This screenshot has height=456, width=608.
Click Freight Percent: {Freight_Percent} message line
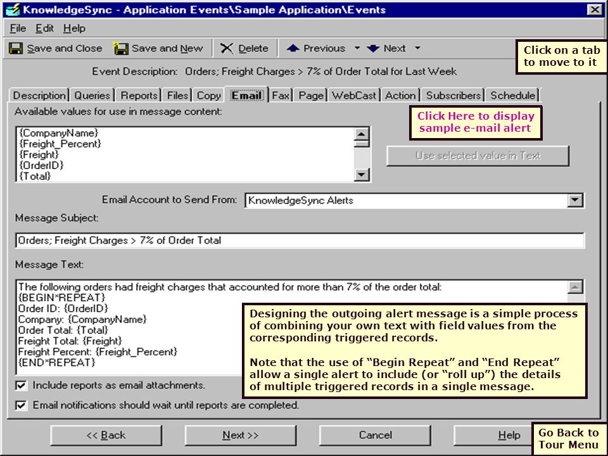pos(98,352)
